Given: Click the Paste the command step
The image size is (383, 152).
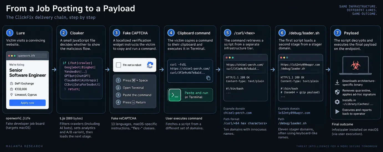Looking at the screenshot, I should pyautogui.click(x=133, y=95).
